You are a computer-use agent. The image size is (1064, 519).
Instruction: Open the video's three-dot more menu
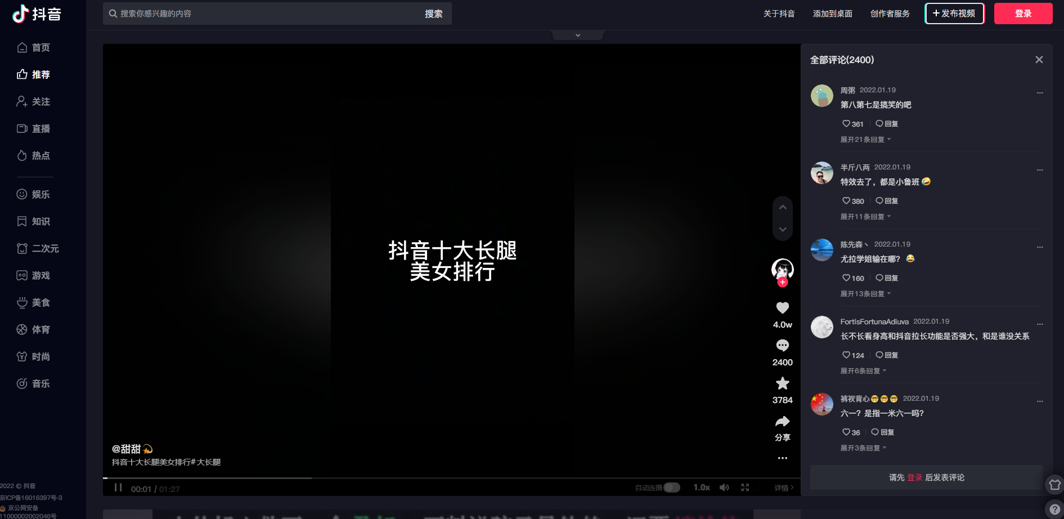point(782,458)
